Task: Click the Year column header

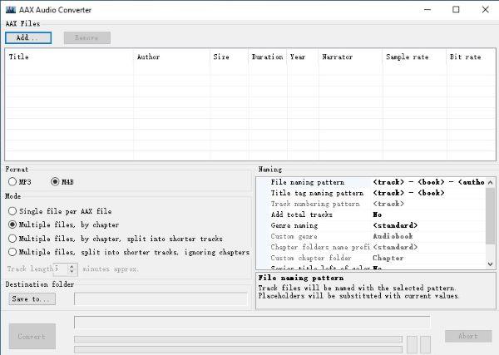Action: click(x=303, y=57)
